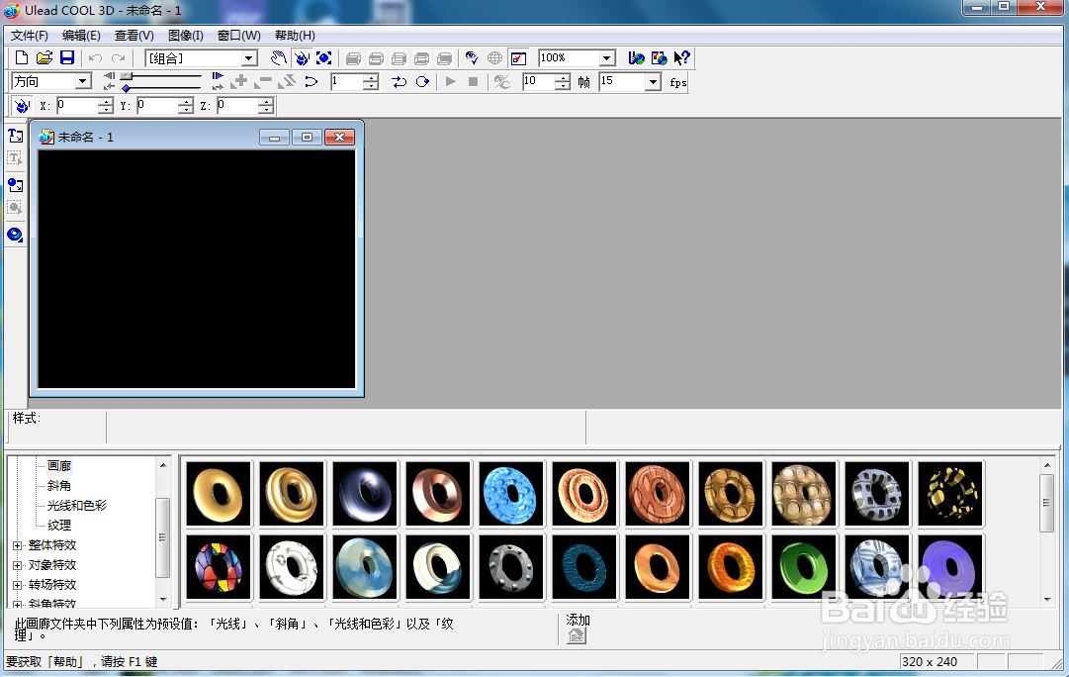Select 斜角 in the tree

(59, 486)
